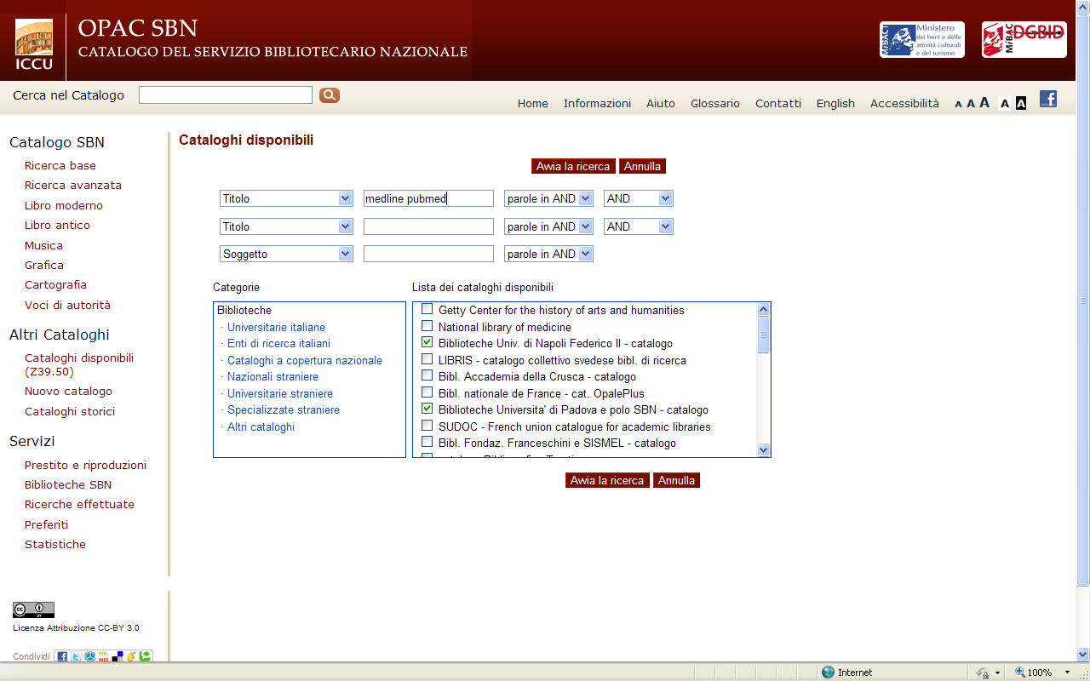Click the catalog list scrollbar down arrow
This screenshot has height=681, width=1090.
point(763,449)
